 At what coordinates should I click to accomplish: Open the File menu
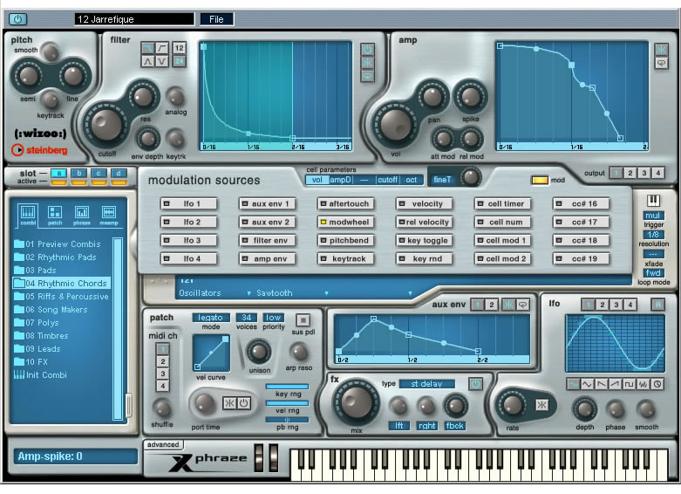[x=216, y=19]
